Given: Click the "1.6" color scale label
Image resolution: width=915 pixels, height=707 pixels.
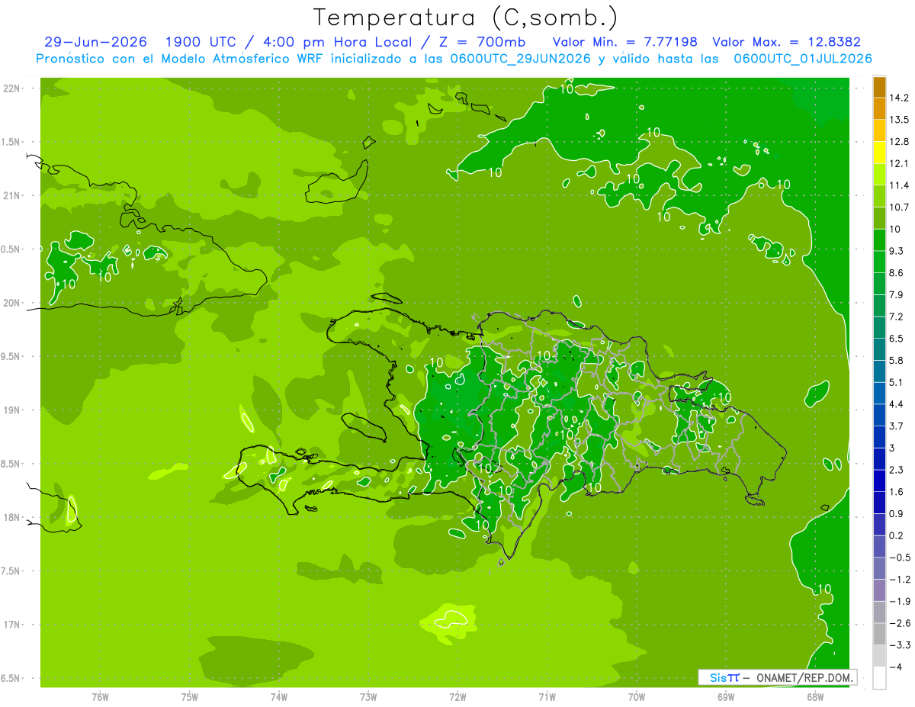Looking at the screenshot, I should (x=897, y=492).
